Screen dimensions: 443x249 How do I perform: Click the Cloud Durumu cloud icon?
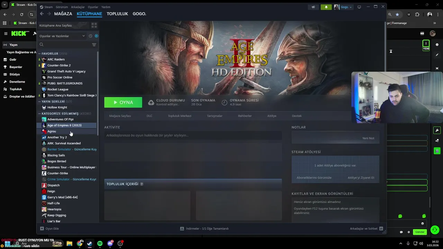151,102
